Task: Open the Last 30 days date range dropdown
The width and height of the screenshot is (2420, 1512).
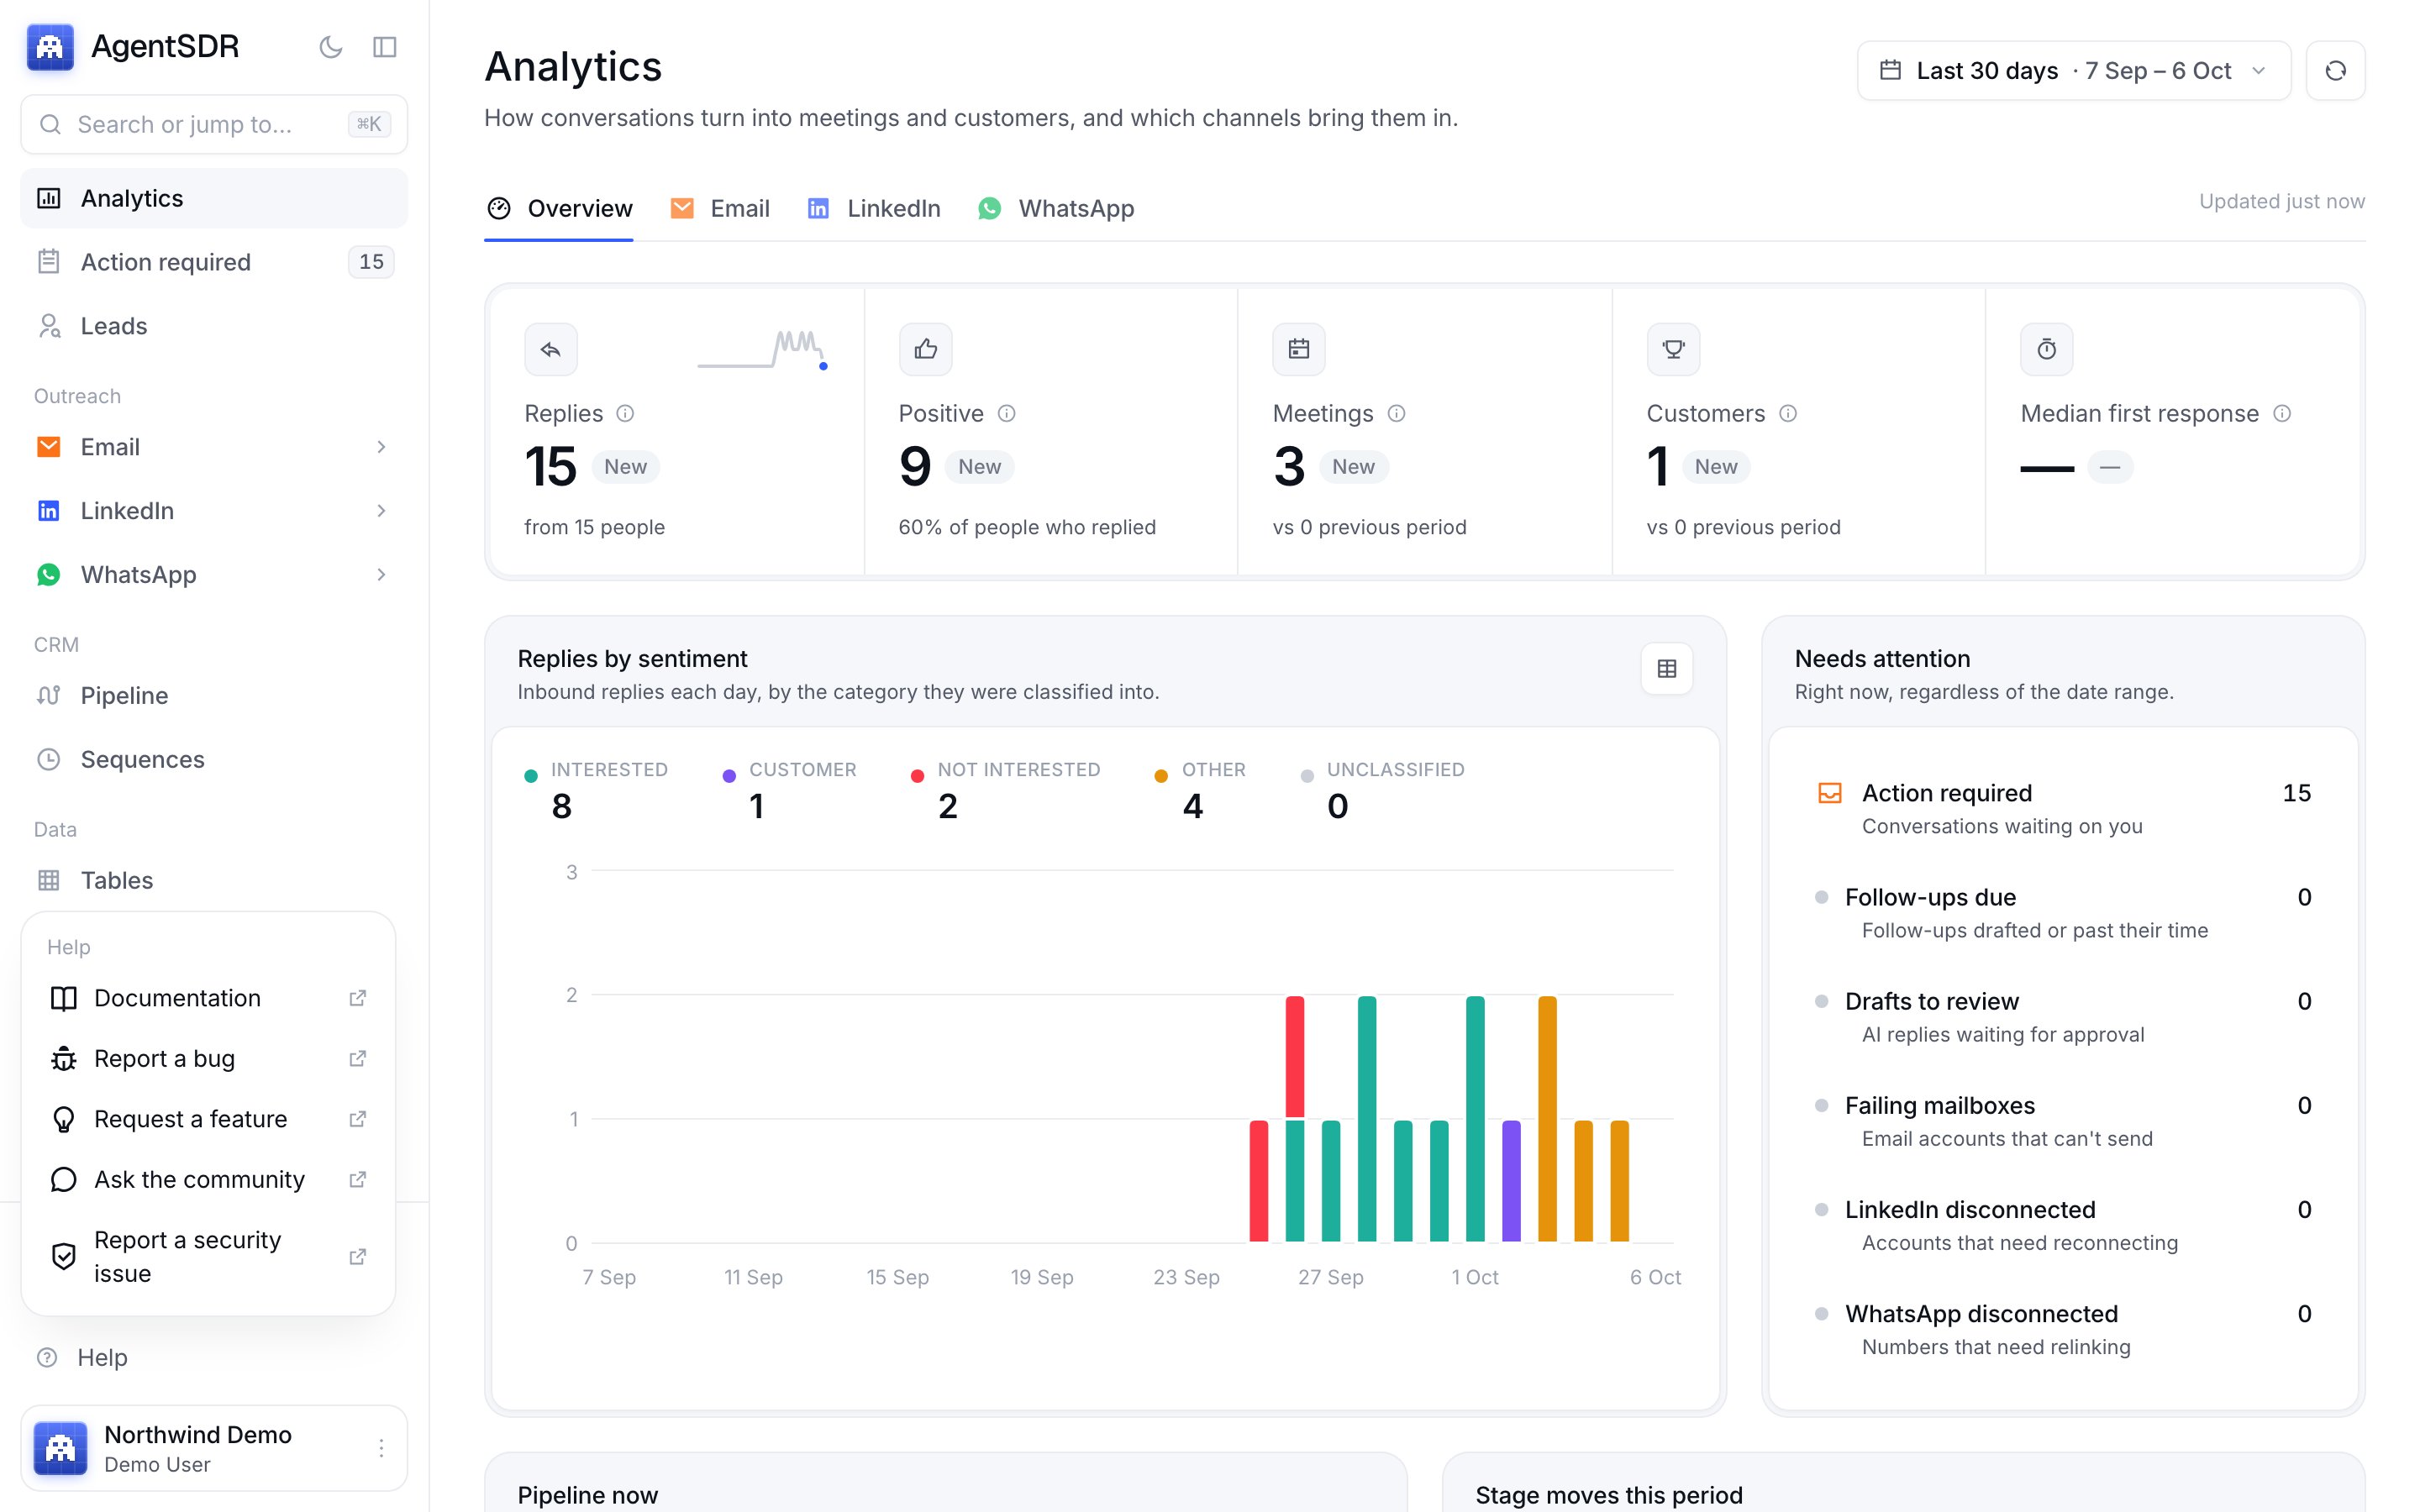Action: [2074, 71]
